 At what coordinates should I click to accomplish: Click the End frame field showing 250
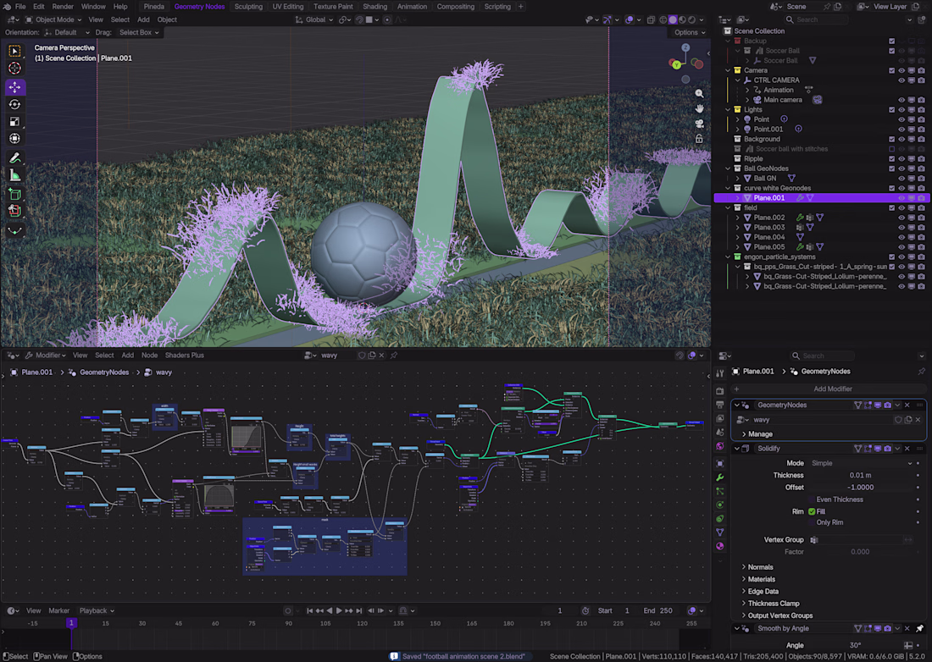pos(658,610)
